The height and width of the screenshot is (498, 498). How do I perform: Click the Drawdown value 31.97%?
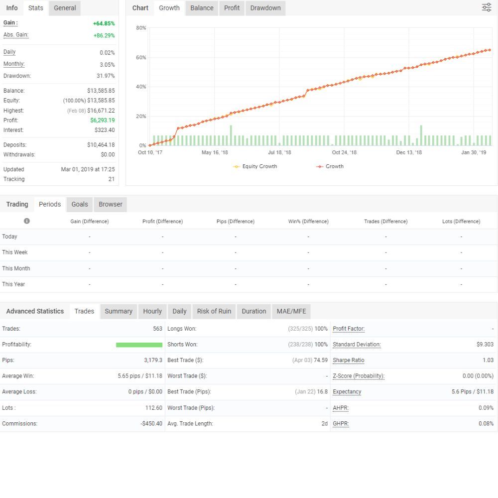coord(106,76)
